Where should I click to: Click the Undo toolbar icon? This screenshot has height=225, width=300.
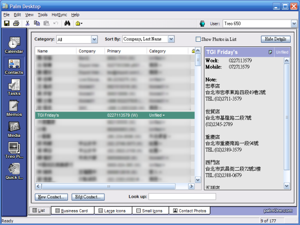pyautogui.click(x=56, y=23)
